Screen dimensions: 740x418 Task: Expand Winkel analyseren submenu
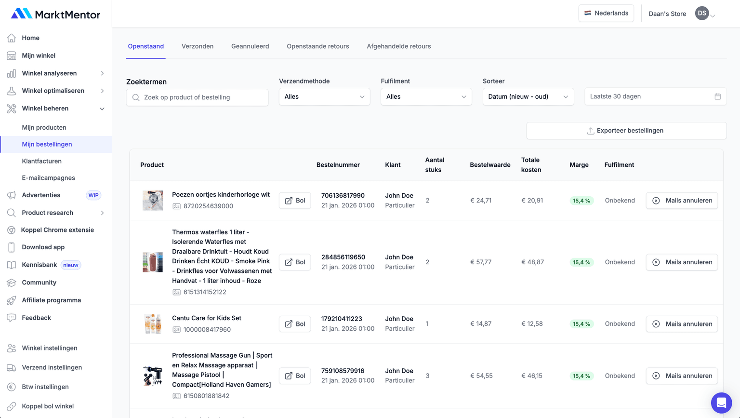coord(102,73)
